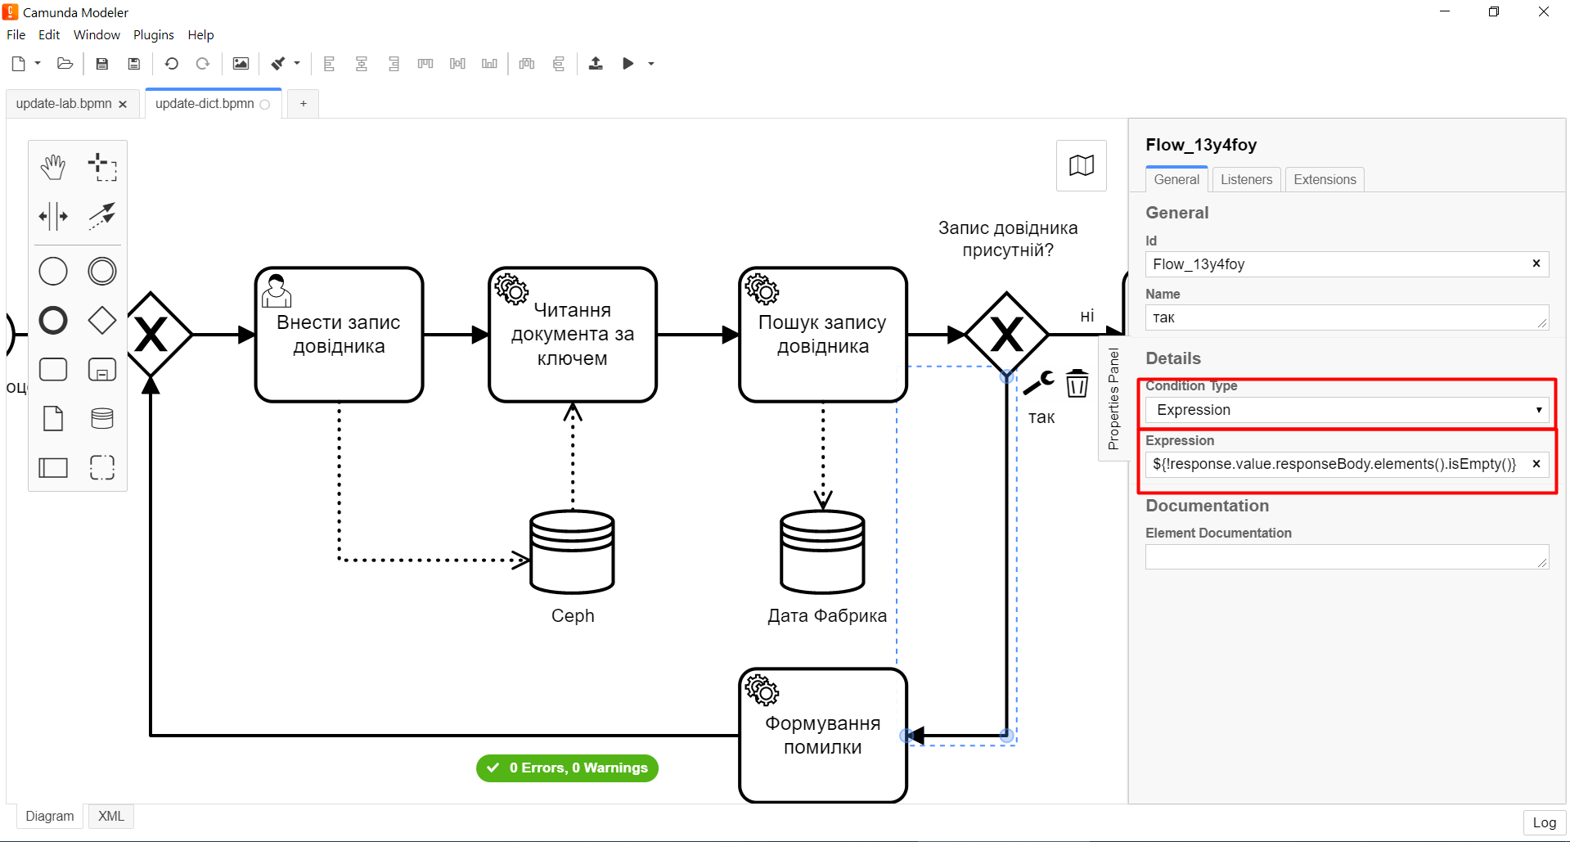Toggle the Log panel

pyautogui.click(x=1544, y=822)
